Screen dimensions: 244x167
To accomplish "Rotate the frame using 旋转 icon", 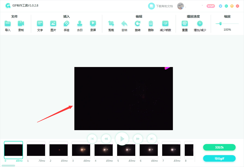I will 138,24.
